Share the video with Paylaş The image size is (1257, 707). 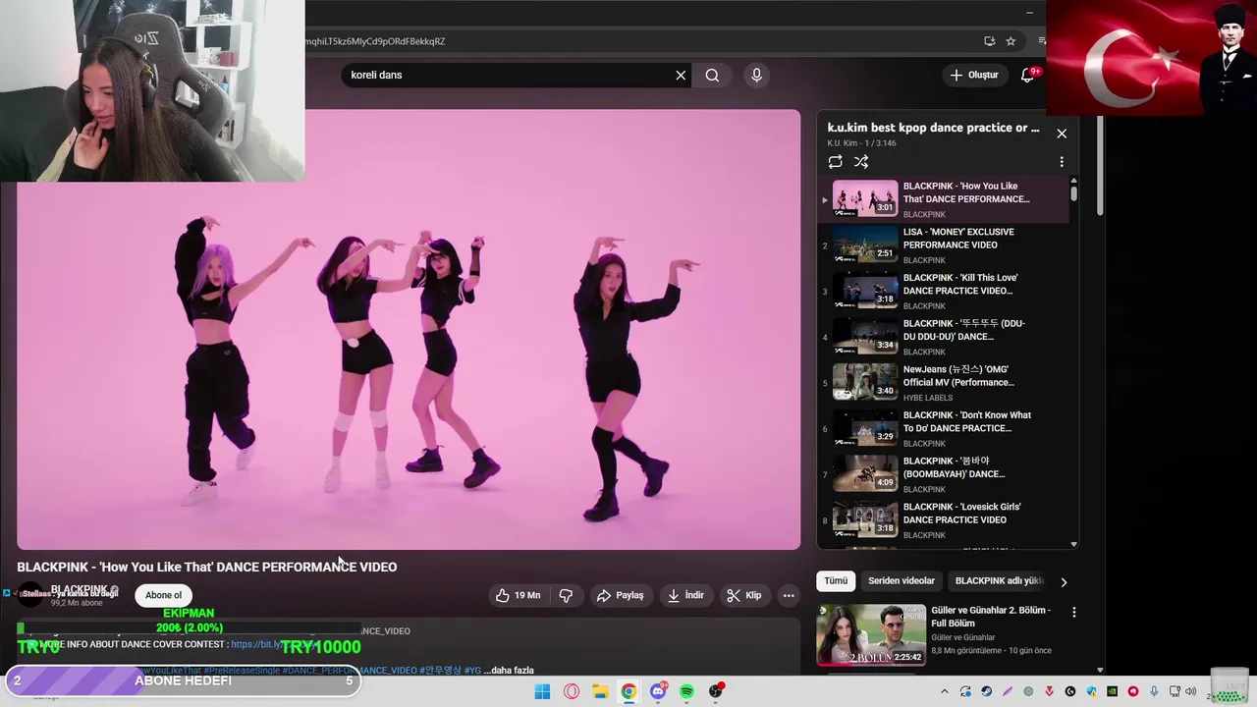(620, 595)
